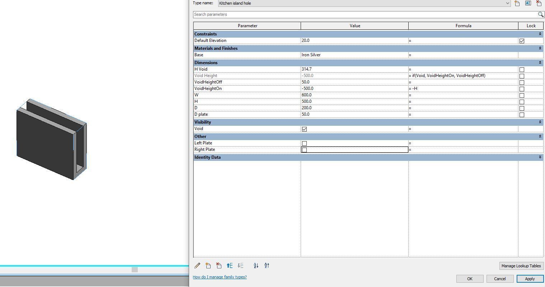
Task: Click the Rename Type icon
Action: coord(528,3)
